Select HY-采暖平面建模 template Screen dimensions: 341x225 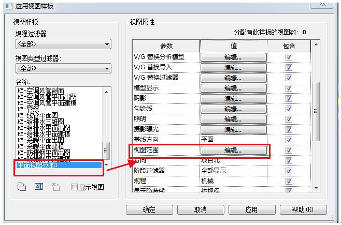click(x=40, y=146)
